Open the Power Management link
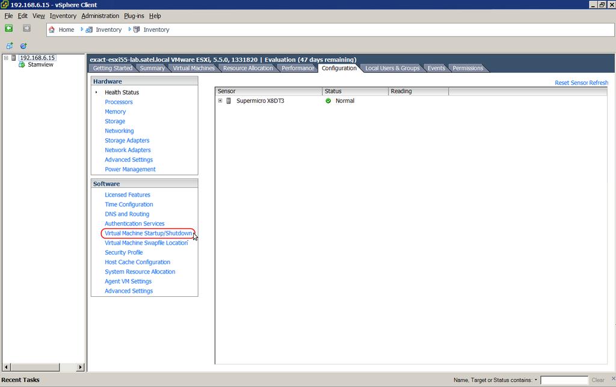 (x=130, y=169)
